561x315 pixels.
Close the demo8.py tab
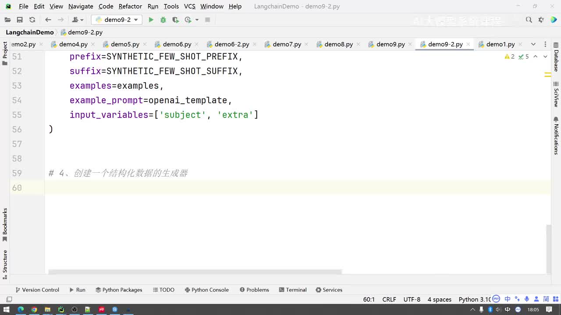pos(358,44)
